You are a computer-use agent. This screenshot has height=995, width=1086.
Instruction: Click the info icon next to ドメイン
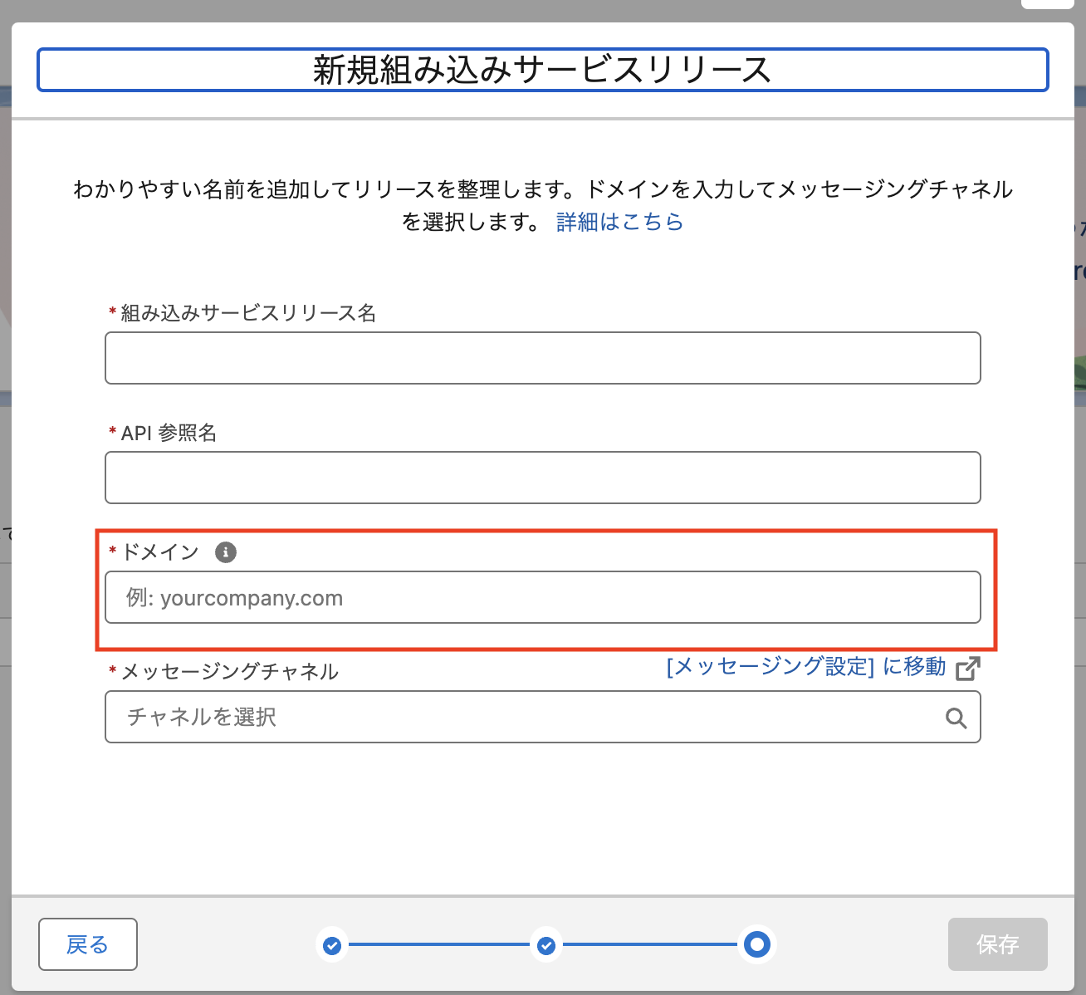[x=226, y=552]
